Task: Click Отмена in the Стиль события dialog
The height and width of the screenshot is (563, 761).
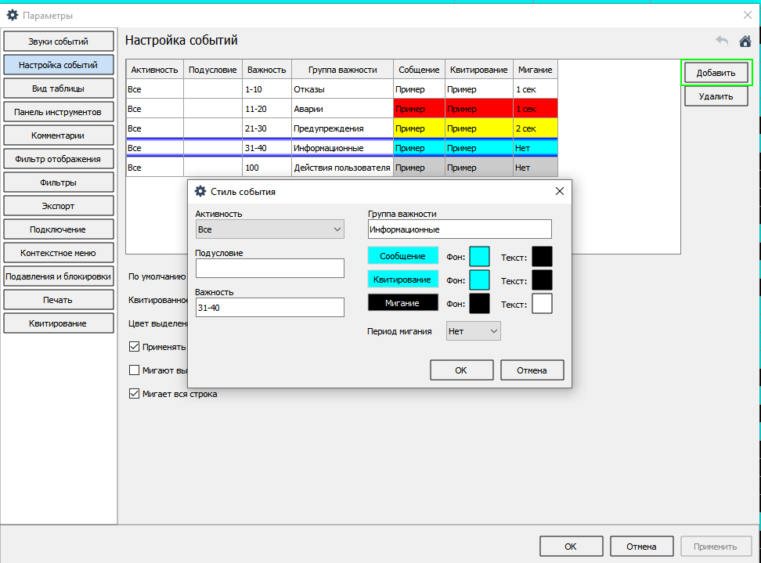Action: point(532,370)
